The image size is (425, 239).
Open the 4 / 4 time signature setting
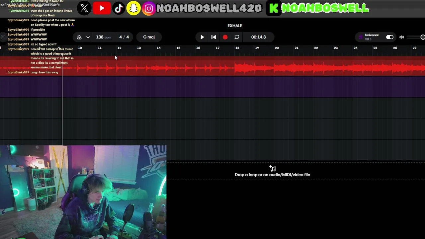click(124, 37)
